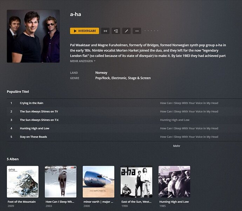The height and width of the screenshot is (211, 242).
Task: Open the minor earth major sky album cover
Action: pyautogui.click(x=99, y=182)
